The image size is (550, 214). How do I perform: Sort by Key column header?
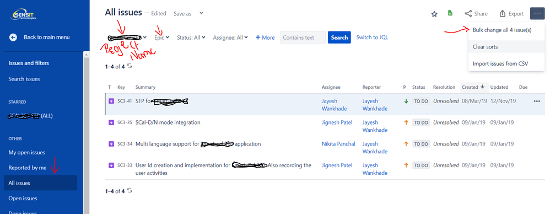point(121,87)
